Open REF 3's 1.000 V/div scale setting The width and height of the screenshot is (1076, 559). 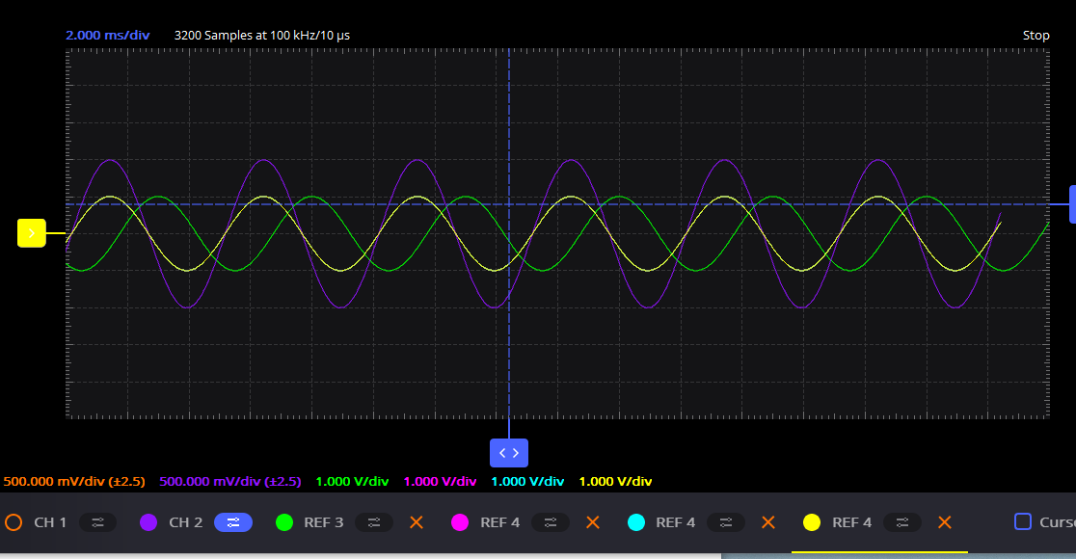point(353,480)
